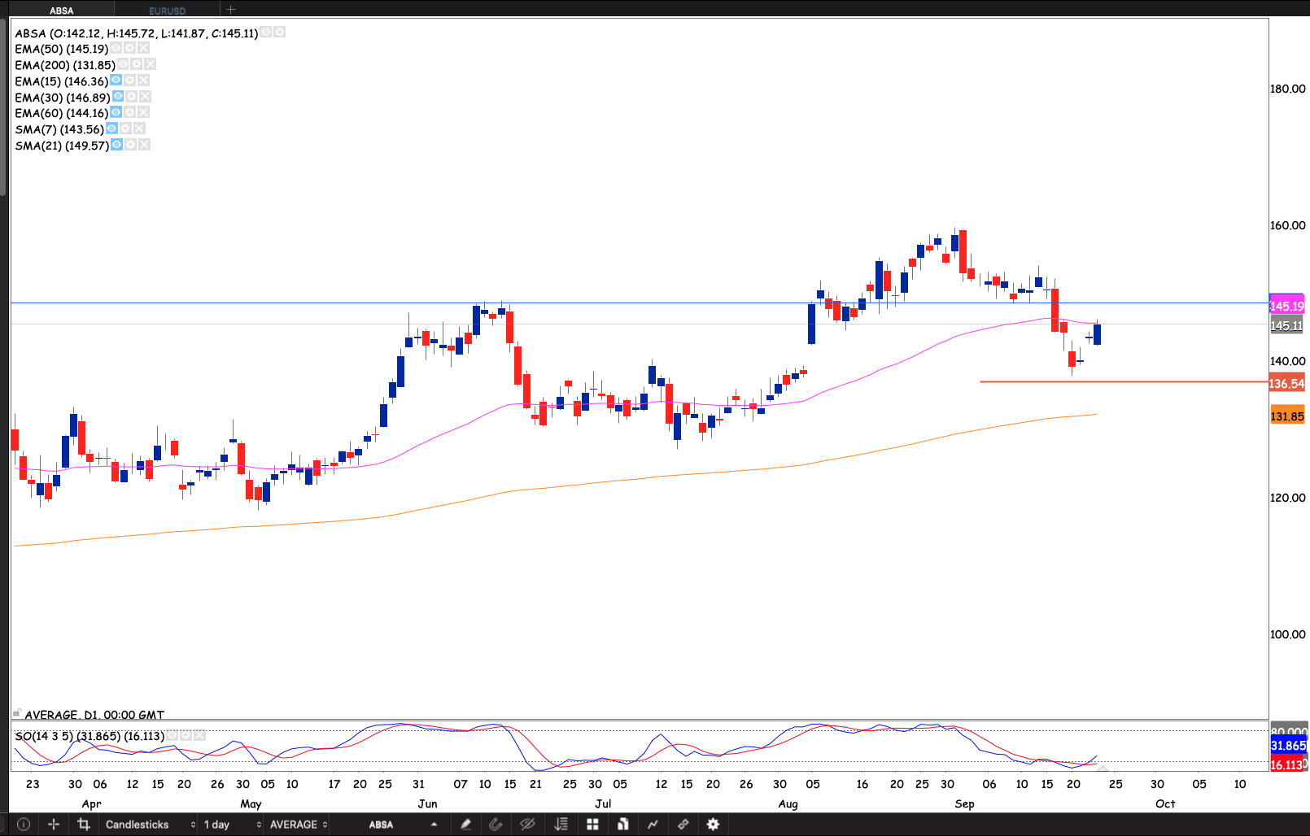Viewport: 1310px width, 836px height.
Task: Click the info icon in bottom toolbar
Action: pyautogui.click(x=24, y=824)
